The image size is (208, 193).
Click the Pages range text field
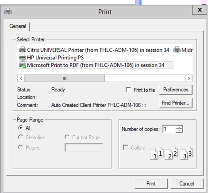pos(84,148)
